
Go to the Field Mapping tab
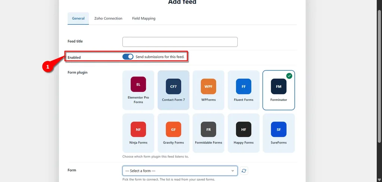pyautogui.click(x=144, y=18)
